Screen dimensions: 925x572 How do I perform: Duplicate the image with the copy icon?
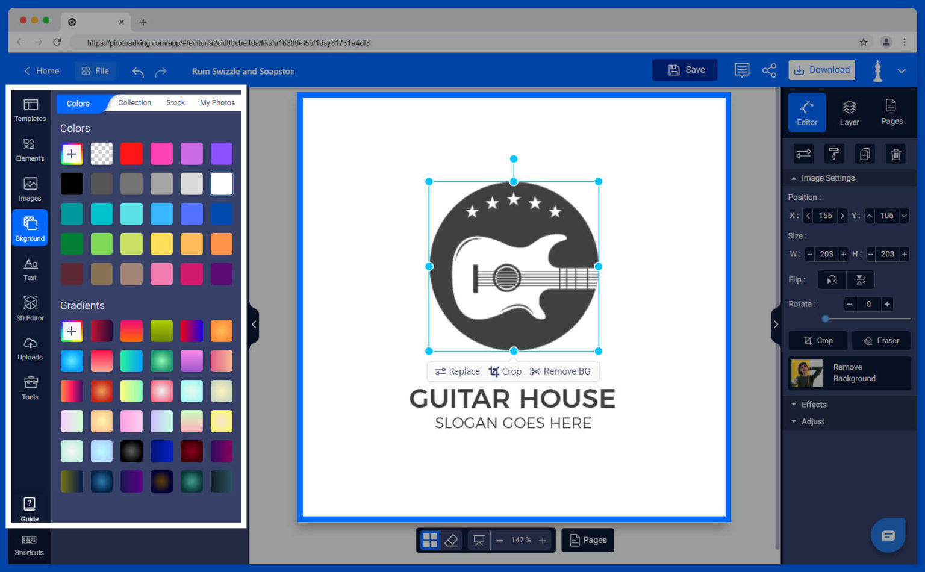pyautogui.click(x=865, y=154)
